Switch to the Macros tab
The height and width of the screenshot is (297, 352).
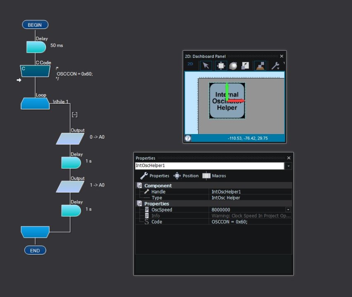click(214, 176)
